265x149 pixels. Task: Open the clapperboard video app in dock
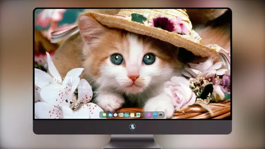coord(126,115)
